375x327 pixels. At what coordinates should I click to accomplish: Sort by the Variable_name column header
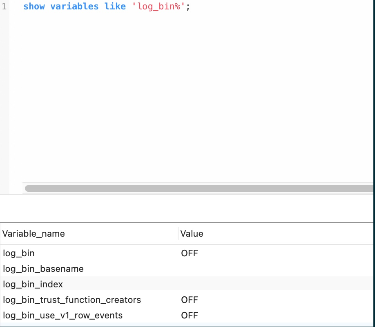coord(34,234)
